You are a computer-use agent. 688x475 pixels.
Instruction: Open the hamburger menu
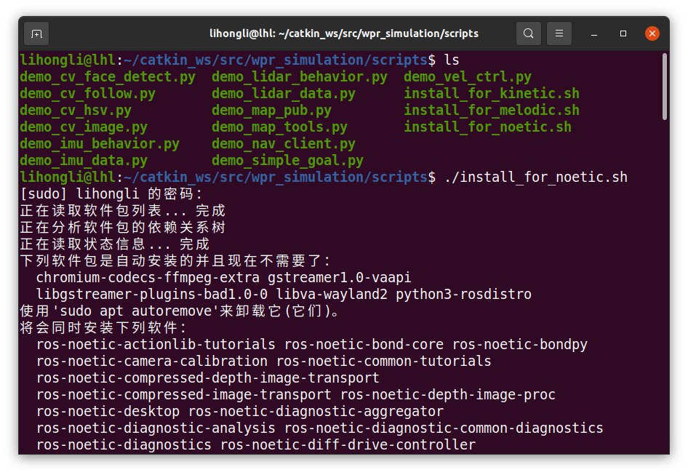[559, 33]
